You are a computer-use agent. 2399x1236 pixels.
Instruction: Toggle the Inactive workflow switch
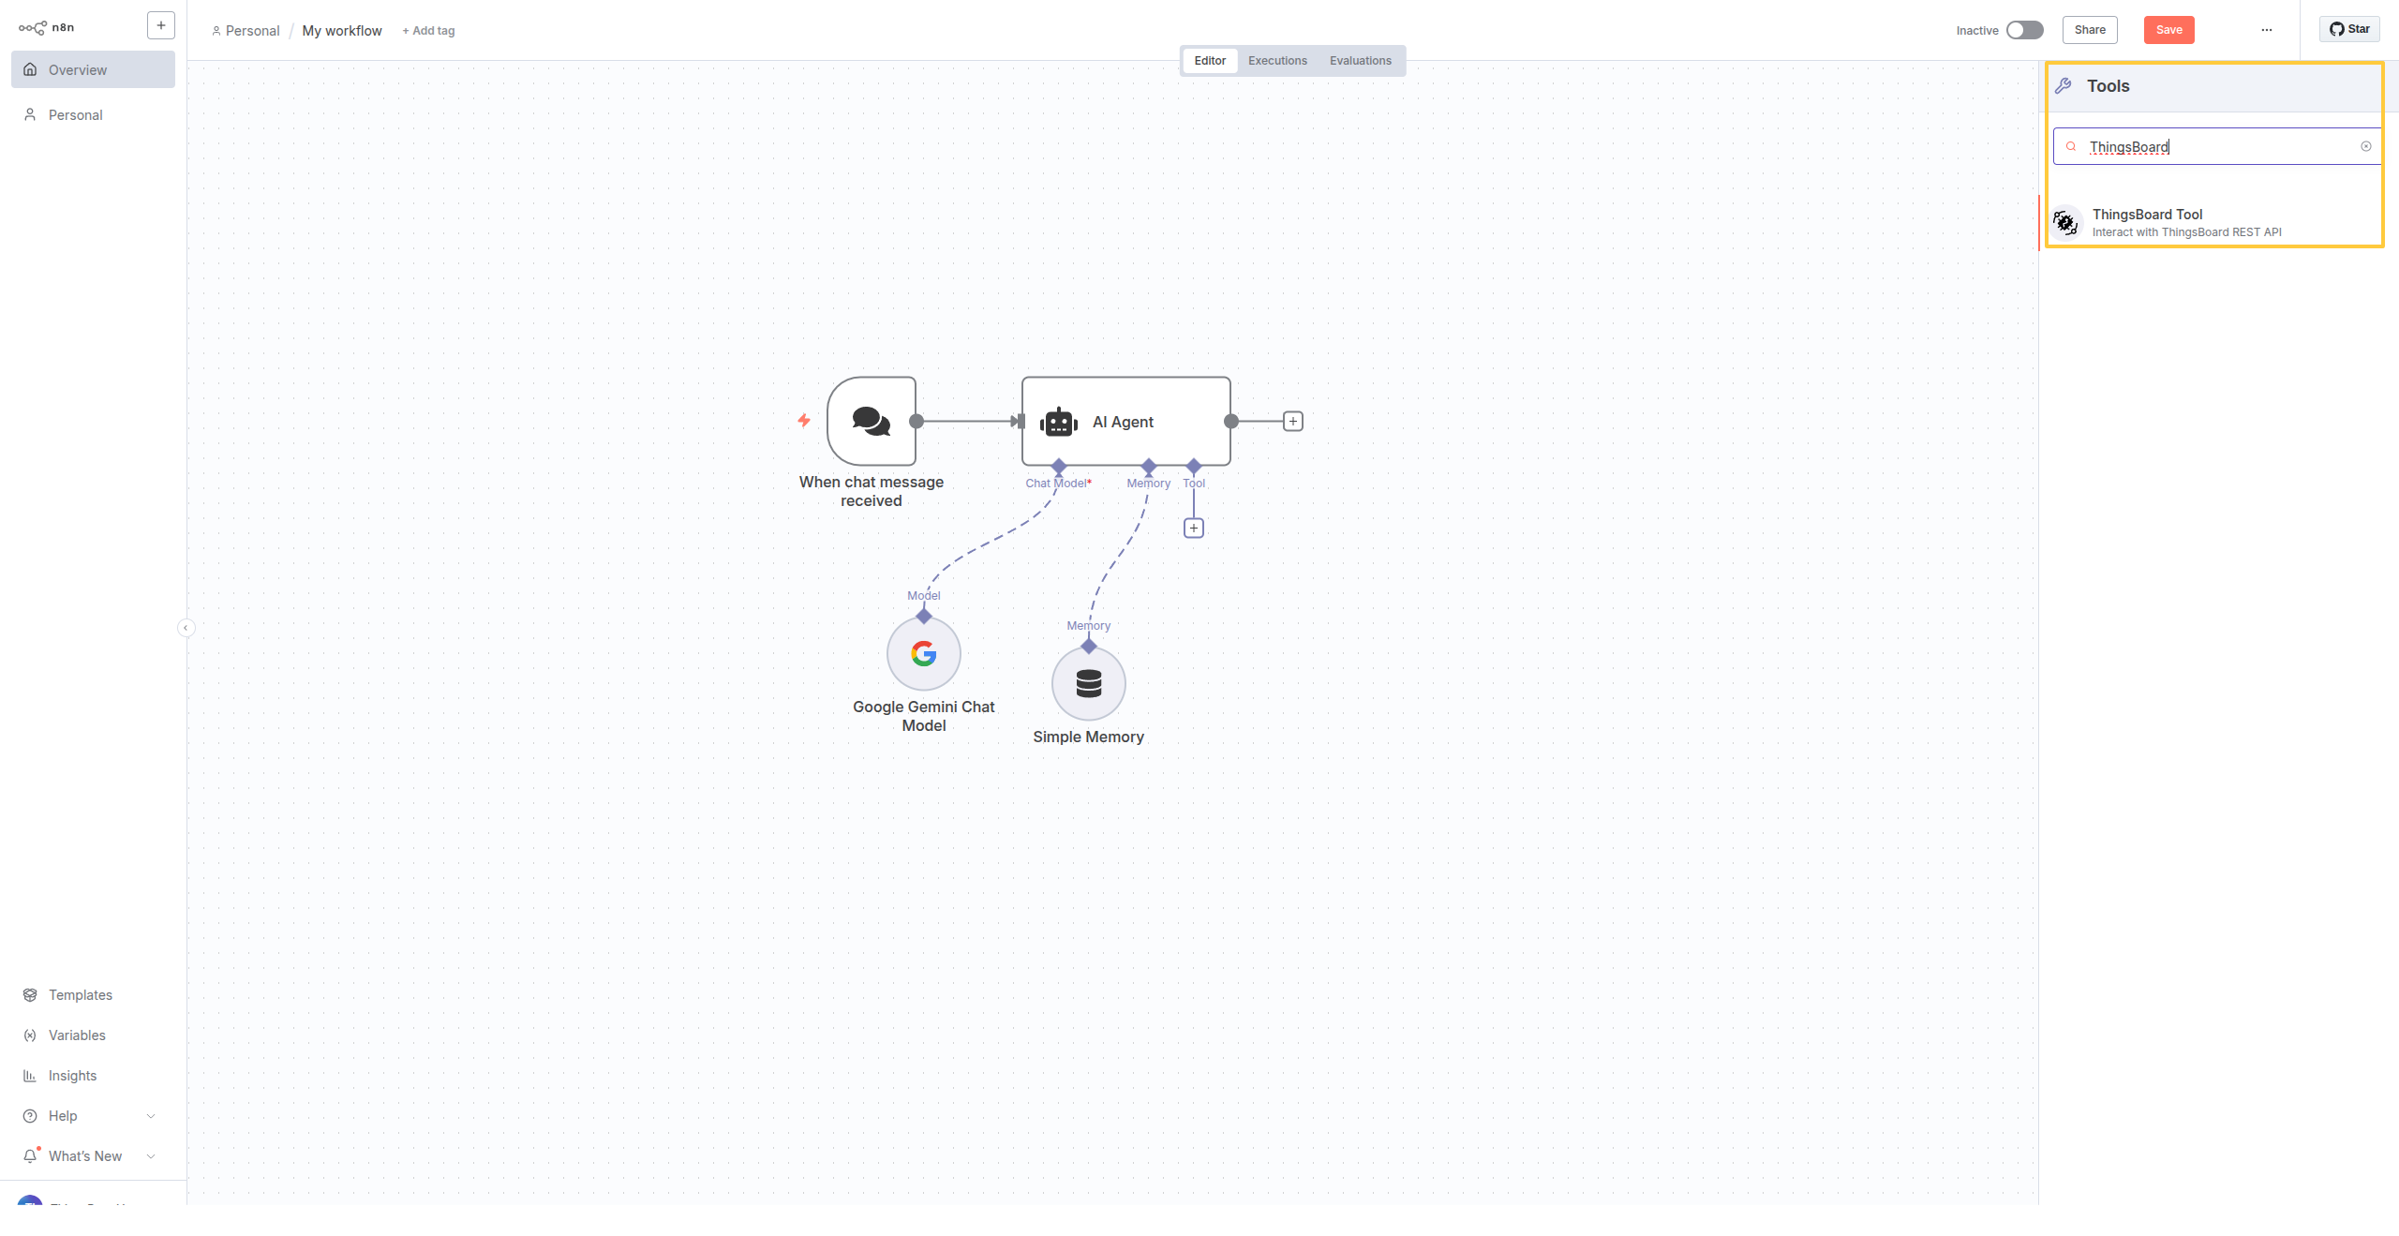2024,30
